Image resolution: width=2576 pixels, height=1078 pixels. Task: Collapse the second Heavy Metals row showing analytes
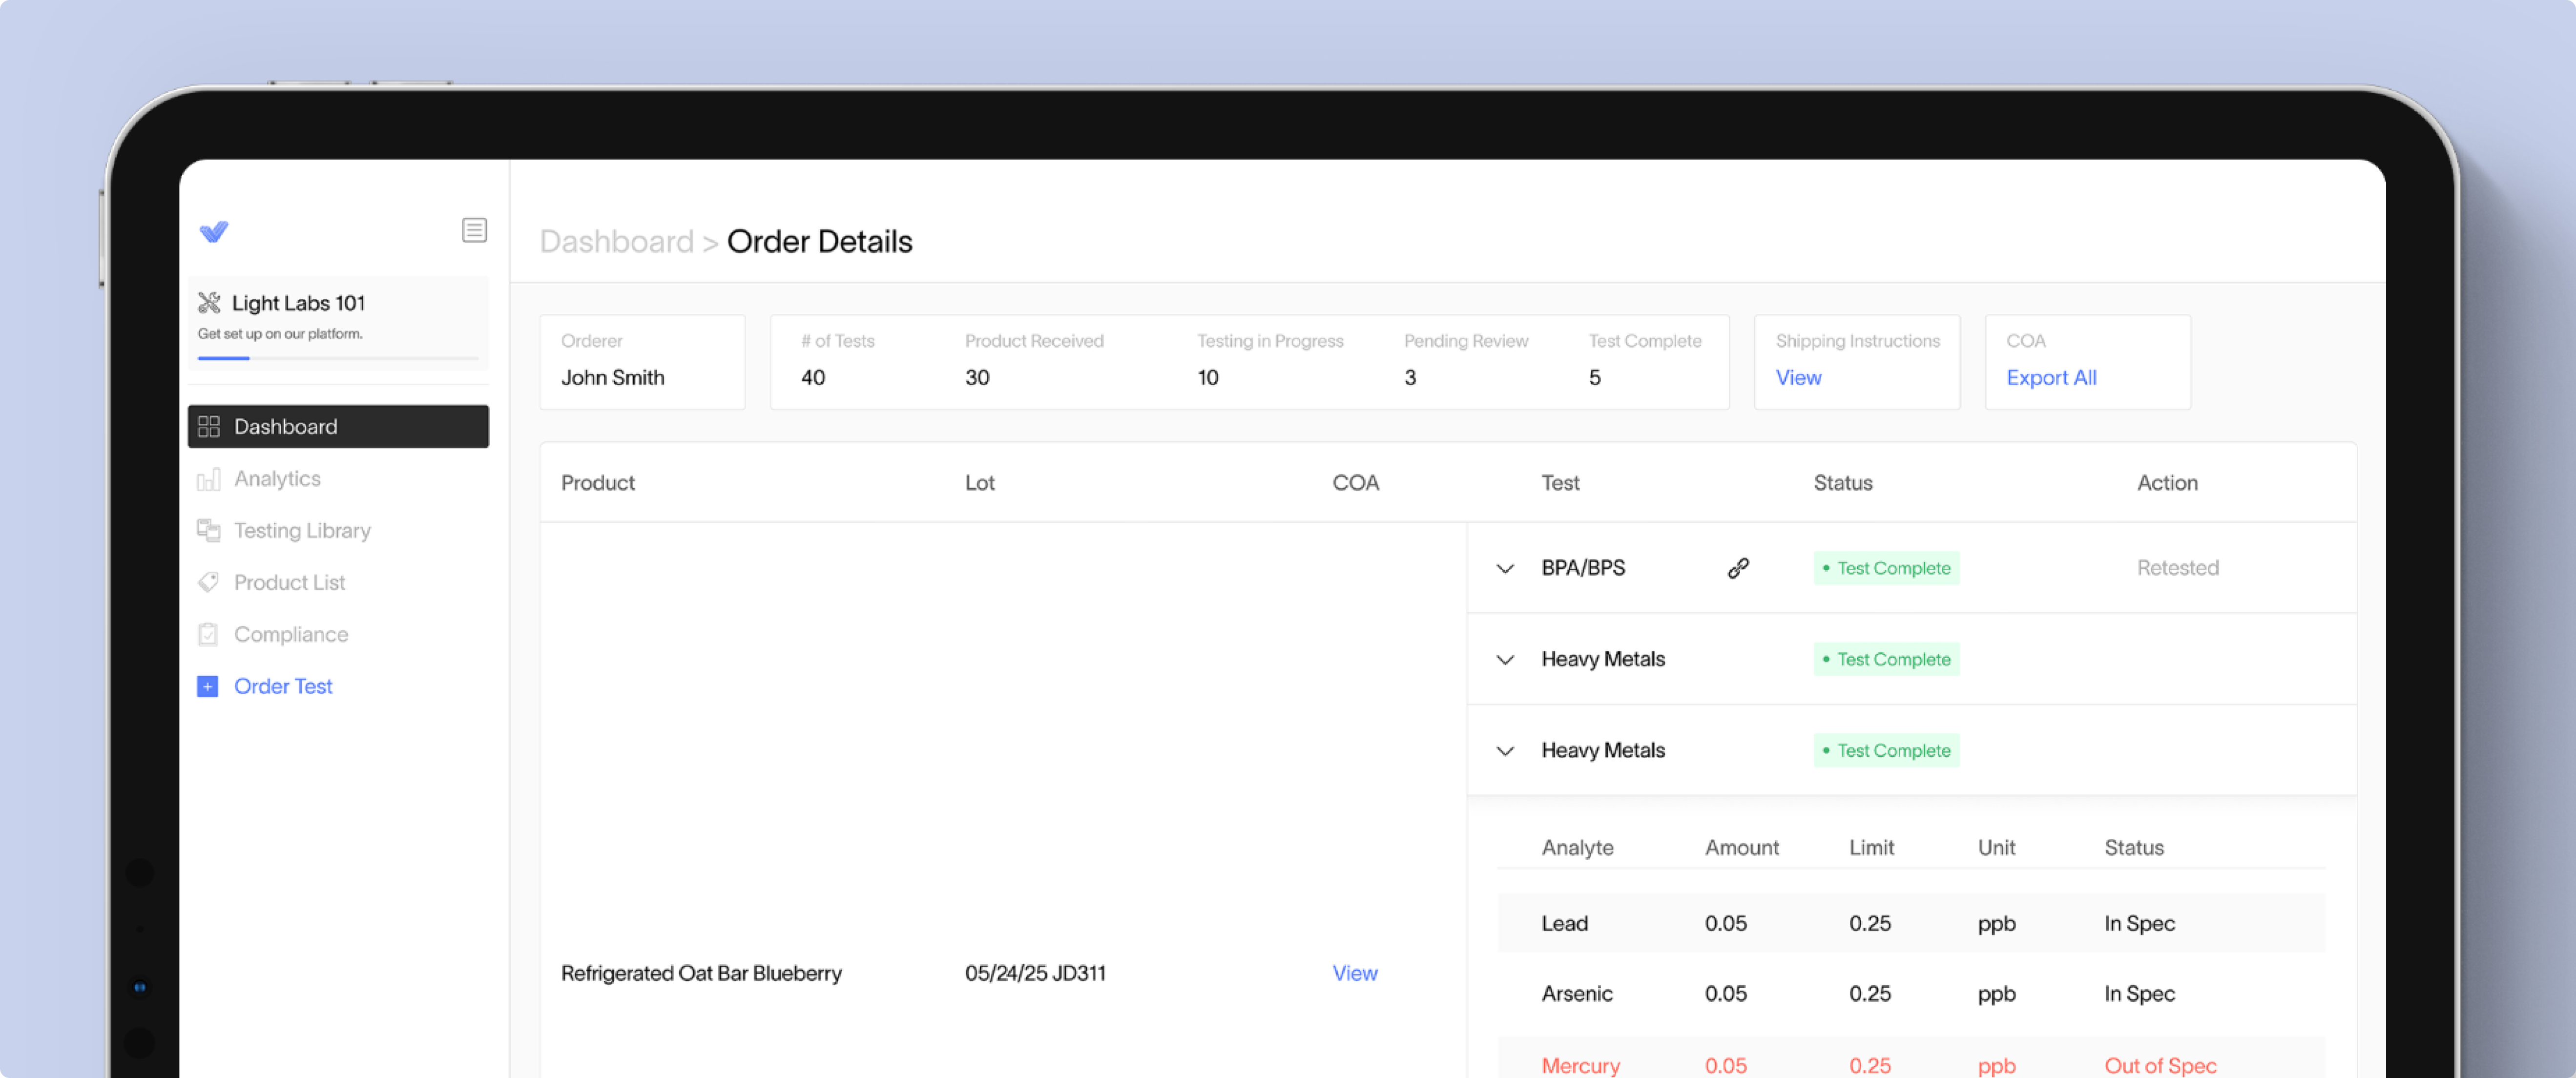click(1505, 751)
